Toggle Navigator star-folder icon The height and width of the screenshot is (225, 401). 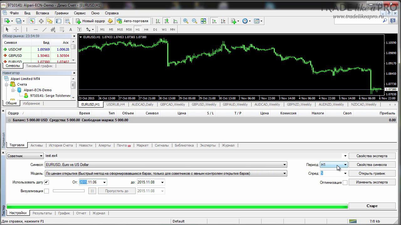point(50,21)
